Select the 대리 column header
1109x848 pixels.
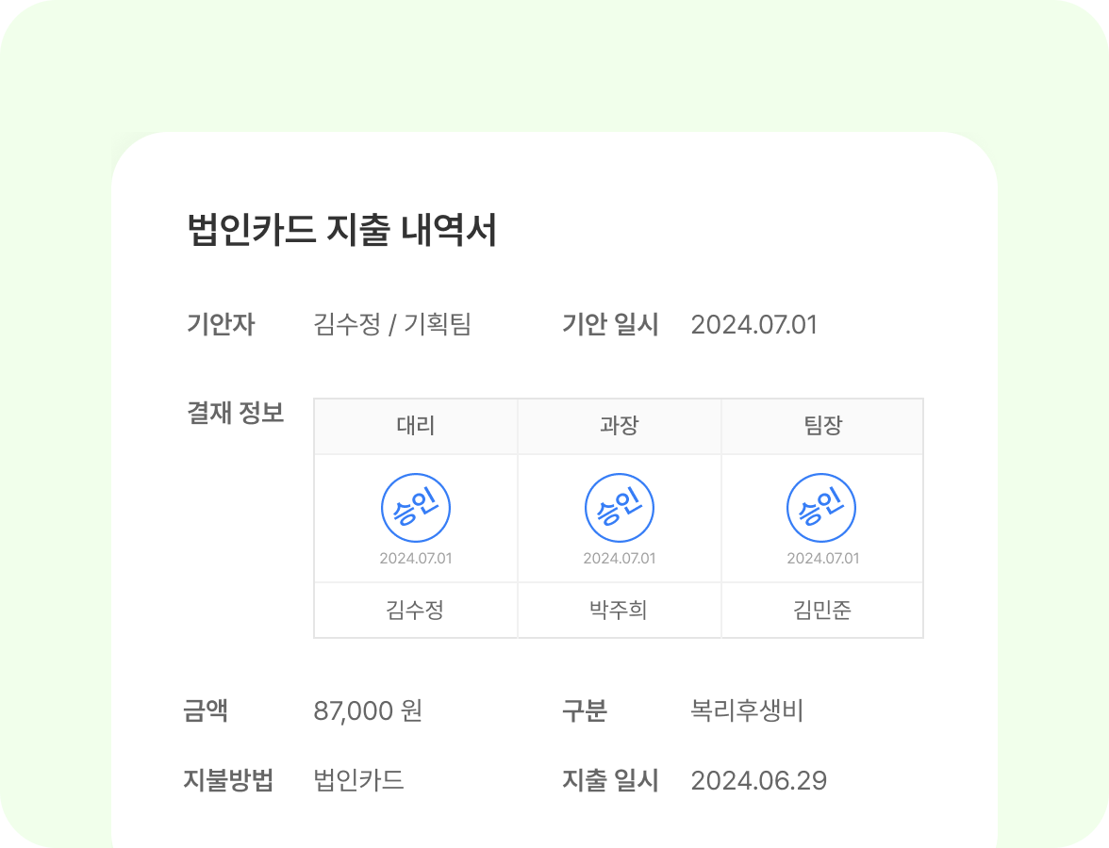pos(416,426)
